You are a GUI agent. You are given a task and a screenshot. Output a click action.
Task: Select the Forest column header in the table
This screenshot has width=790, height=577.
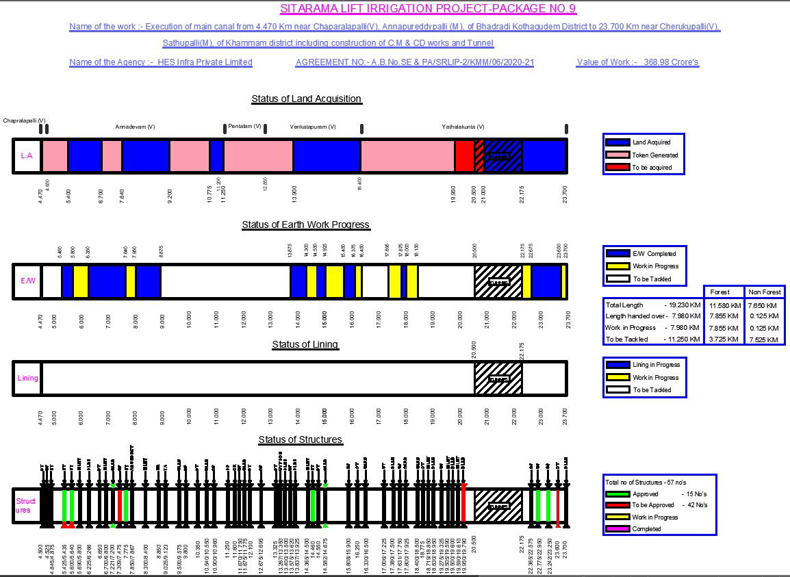724,292
